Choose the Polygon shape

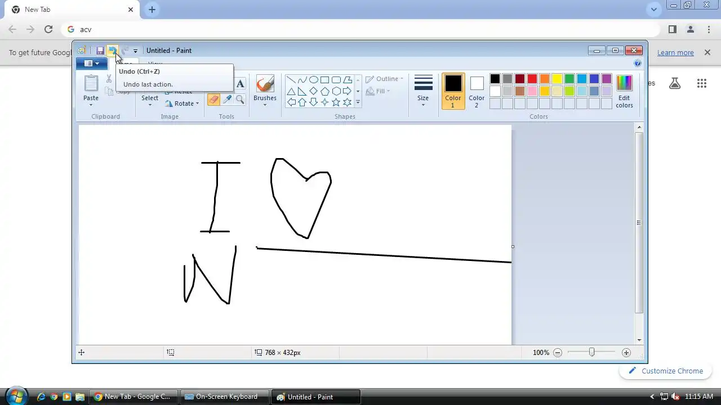tap(348, 80)
